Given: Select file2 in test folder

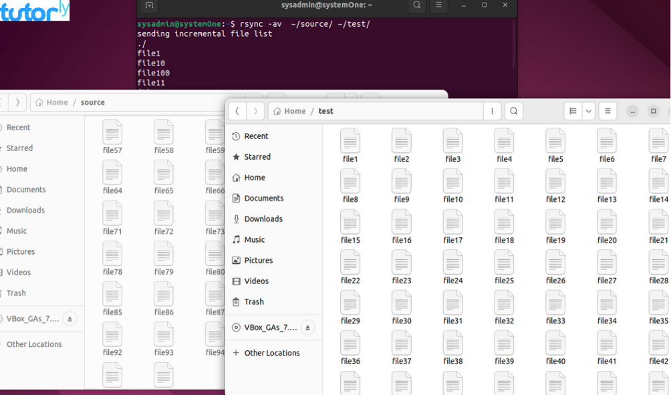Looking at the screenshot, I should tap(402, 146).
